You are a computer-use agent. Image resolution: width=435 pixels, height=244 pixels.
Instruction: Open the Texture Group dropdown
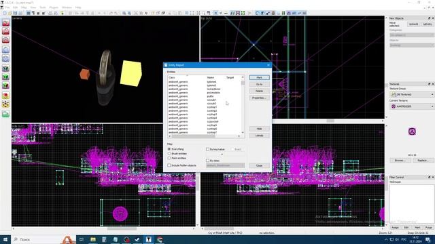(x=412, y=95)
